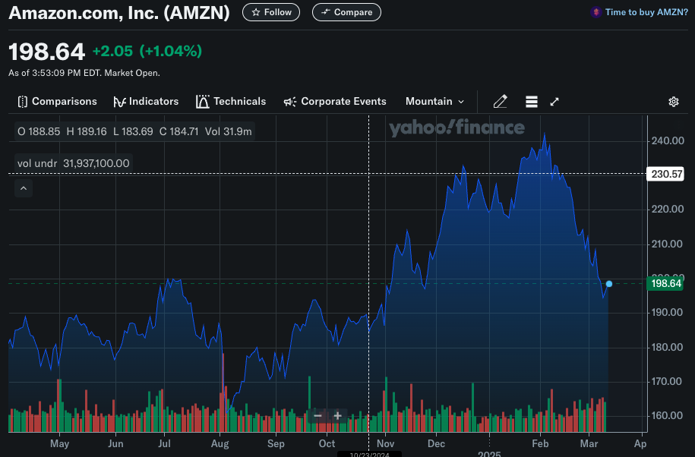695x457 pixels.
Task: Click the 230.57 price level marker
Action: tap(665, 174)
